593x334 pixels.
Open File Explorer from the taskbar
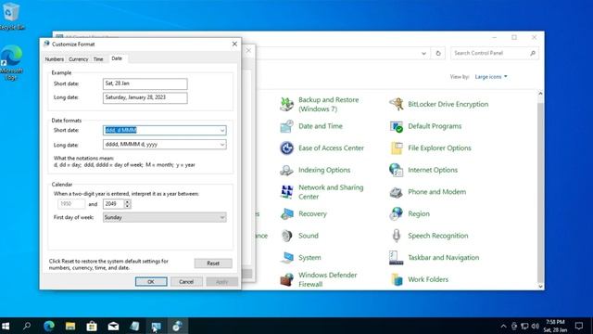[70, 326]
